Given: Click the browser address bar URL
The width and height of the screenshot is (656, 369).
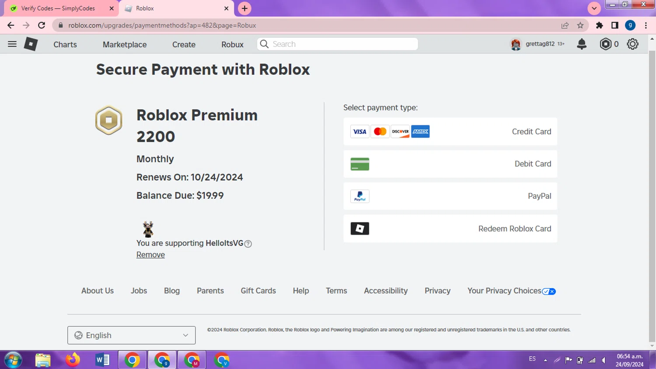Looking at the screenshot, I should [x=162, y=25].
